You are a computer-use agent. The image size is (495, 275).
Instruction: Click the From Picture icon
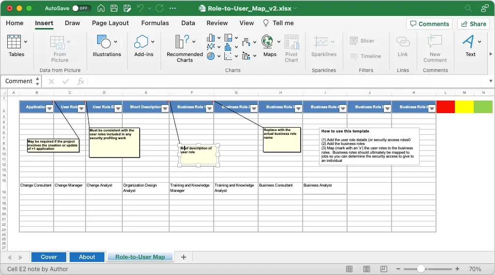[59, 49]
